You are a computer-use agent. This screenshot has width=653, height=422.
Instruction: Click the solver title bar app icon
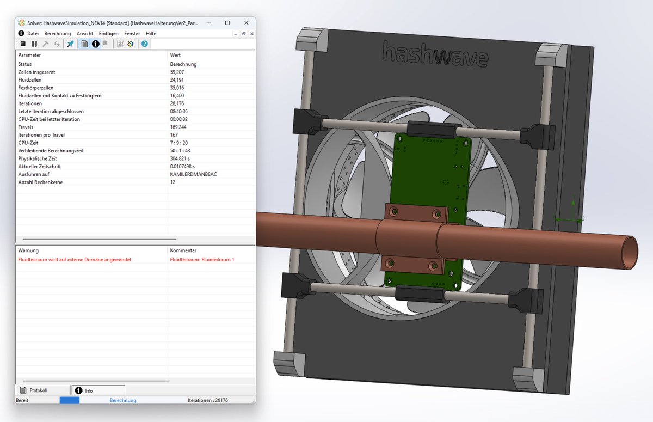pos(21,23)
